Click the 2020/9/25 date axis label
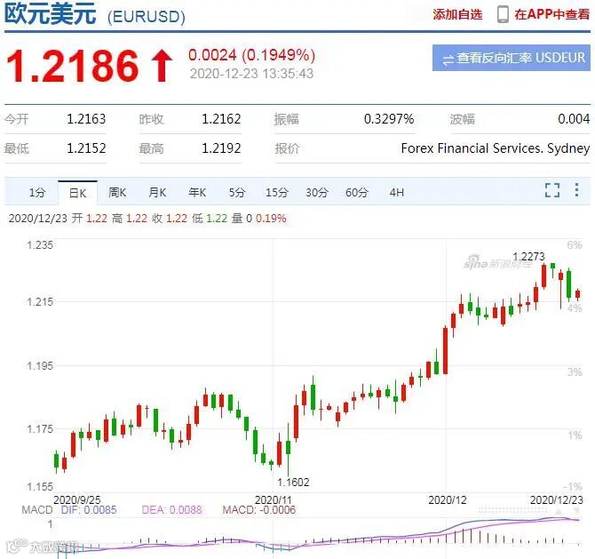595x559 pixels. (x=77, y=499)
